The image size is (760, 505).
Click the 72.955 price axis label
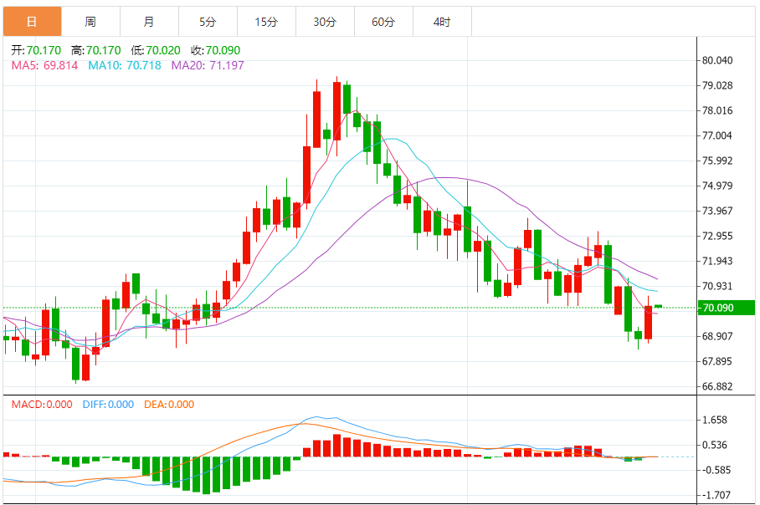(x=717, y=237)
